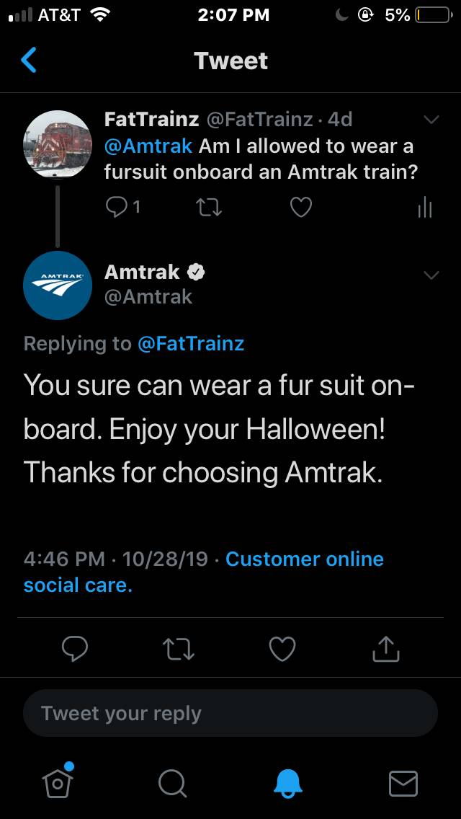Open the share sheet for Amtrak's reply
This screenshot has width=461, height=819.
[x=386, y=648]
